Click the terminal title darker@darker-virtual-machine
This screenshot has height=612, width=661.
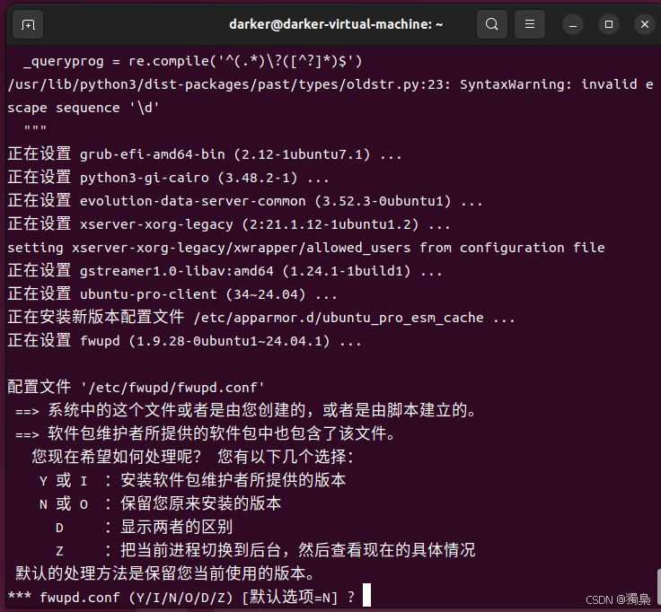336,24
